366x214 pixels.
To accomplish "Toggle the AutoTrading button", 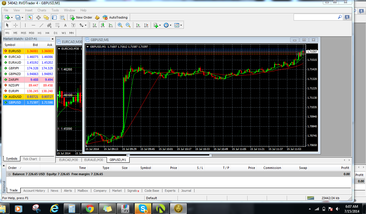I will (x=115, y=17).
